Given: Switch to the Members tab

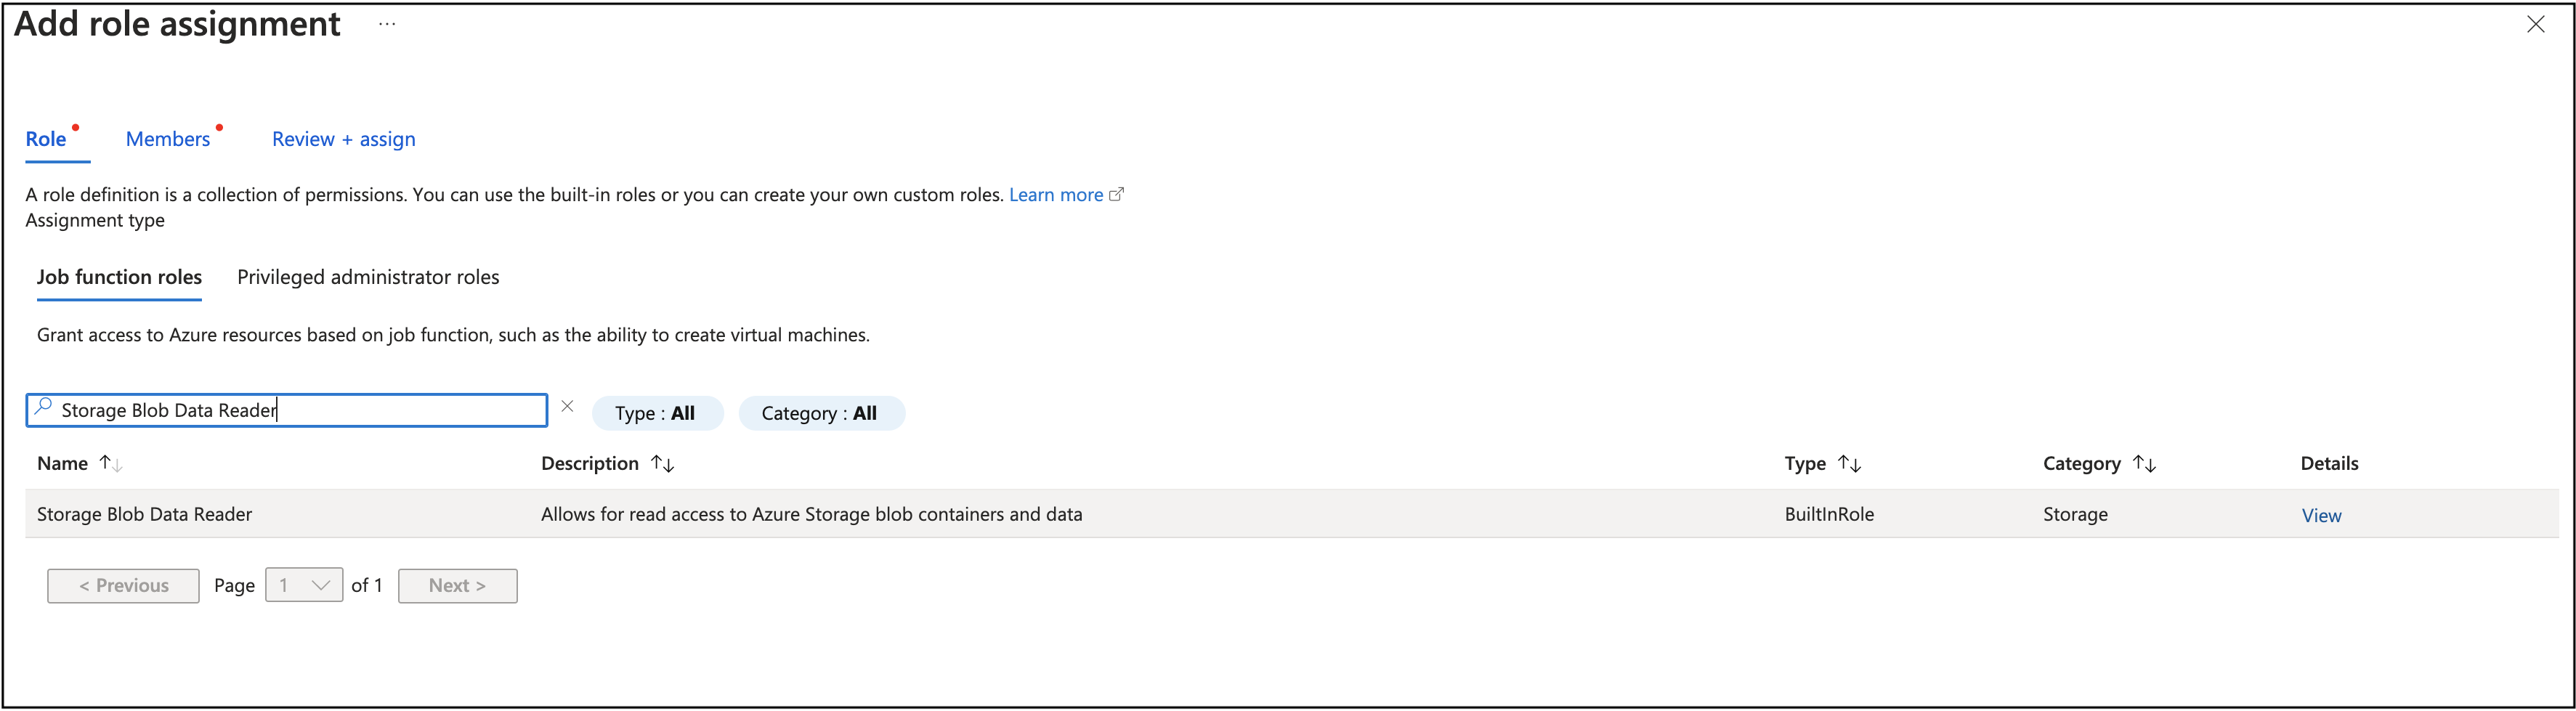Looking at the screenshot, I should (x=168, y=138).
